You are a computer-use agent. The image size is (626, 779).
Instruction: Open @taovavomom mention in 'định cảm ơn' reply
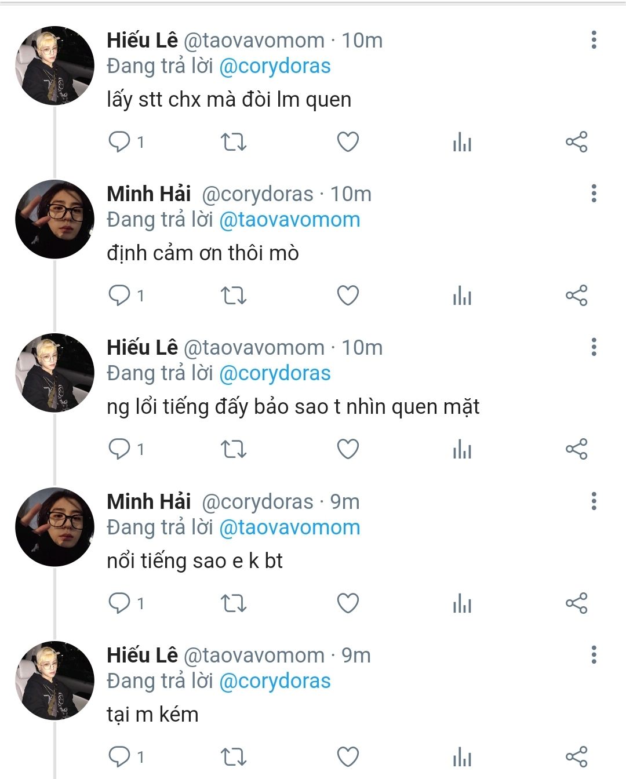[x=290, y=220]
